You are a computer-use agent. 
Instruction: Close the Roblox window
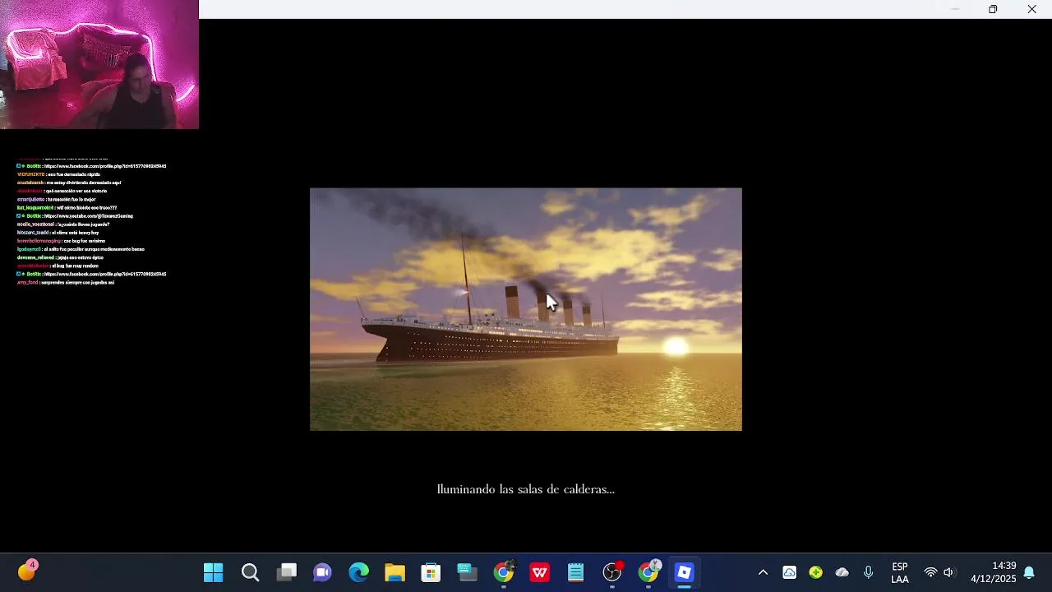coord(1031,9)
